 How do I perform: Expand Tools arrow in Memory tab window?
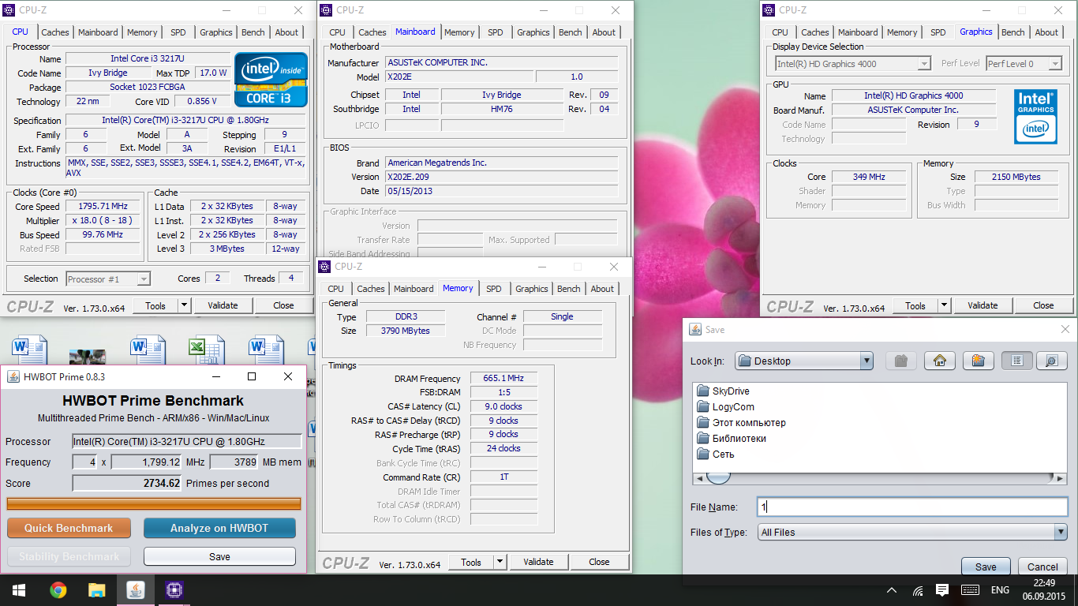click(500, 562)
